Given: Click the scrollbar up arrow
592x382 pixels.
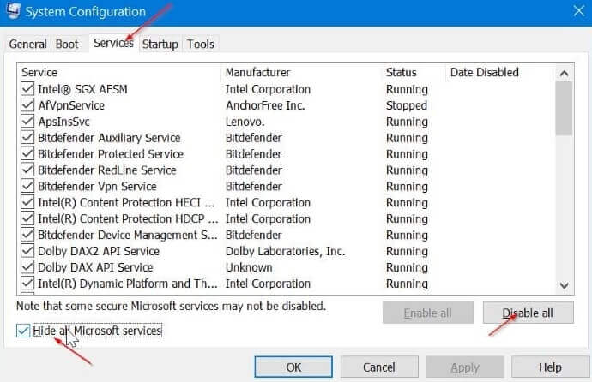Looking at the screenshot, I should point(564,73).
